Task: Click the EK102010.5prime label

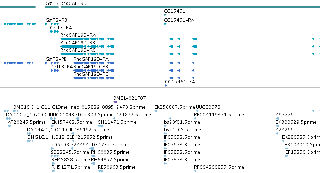Action: click(302, 145)
